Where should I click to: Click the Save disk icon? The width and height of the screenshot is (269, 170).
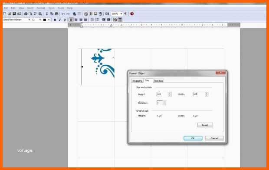(x=14, y=14)
